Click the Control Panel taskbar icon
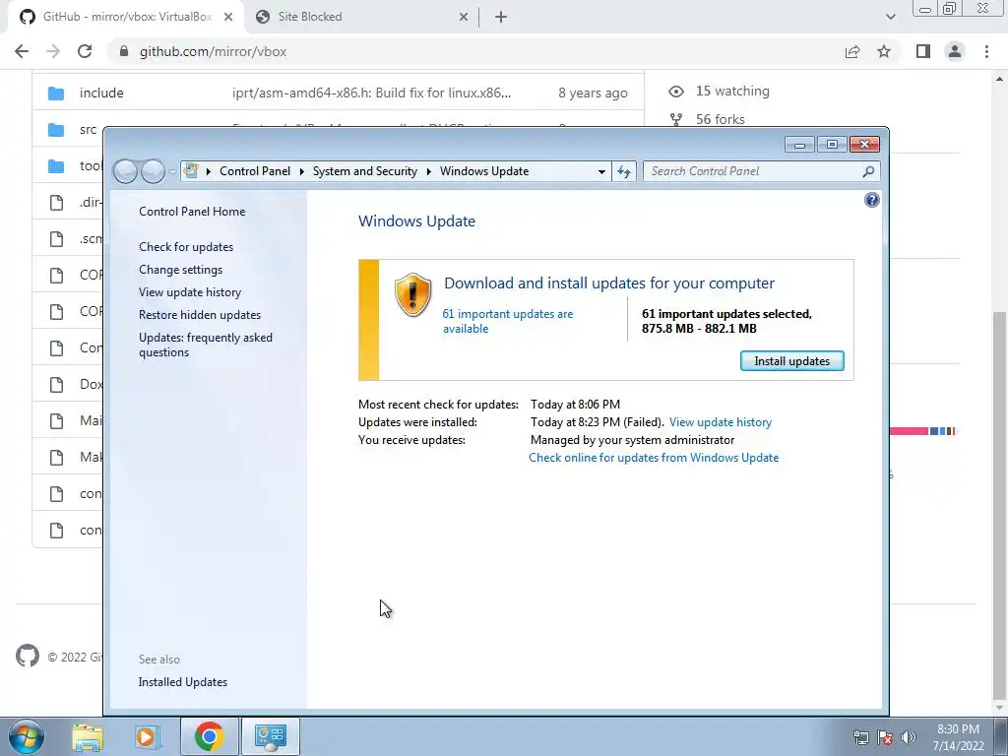This screenshot has height=756, width=1008. click(270, 736)
